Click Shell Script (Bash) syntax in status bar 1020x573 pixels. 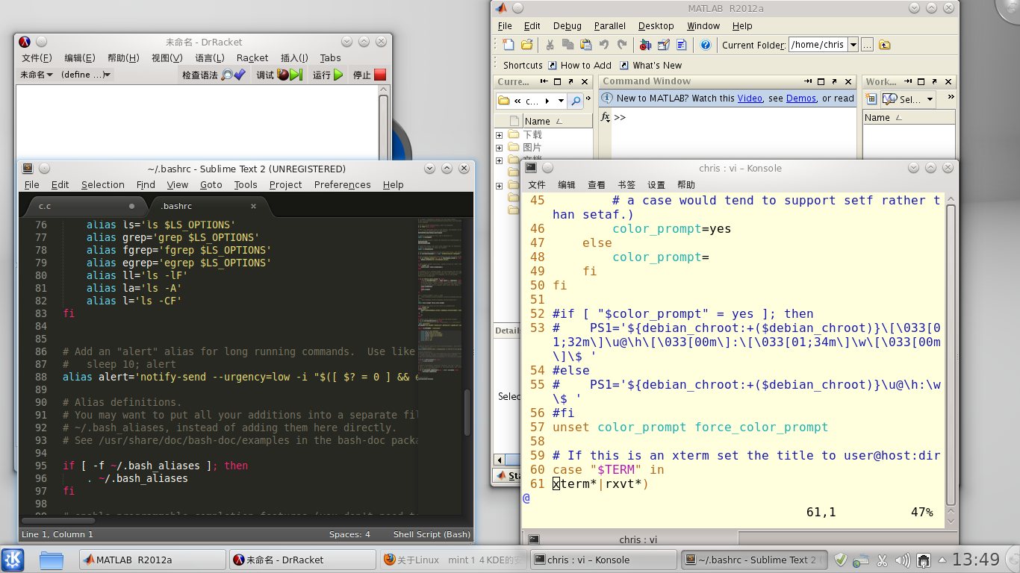coord(432,534)
